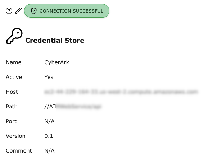The image size is (217, 164).
Task: Click the Port value N/A
Action: click(x=49, y=121)
